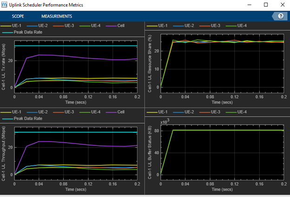Click the Time (secs) label under Throughput plot
Image resolution: width=290 pixels, height=197 pixels.
tap(76, 190)
